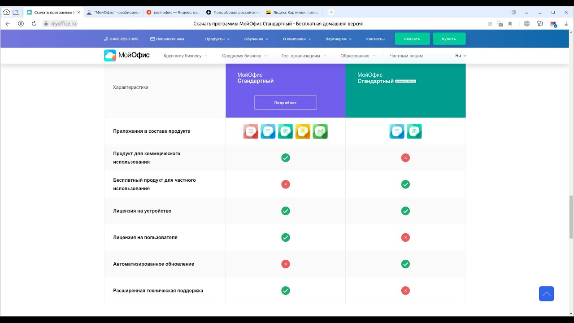Click the red presentation app icon
The image size is (574, 323).
[251, 131]
